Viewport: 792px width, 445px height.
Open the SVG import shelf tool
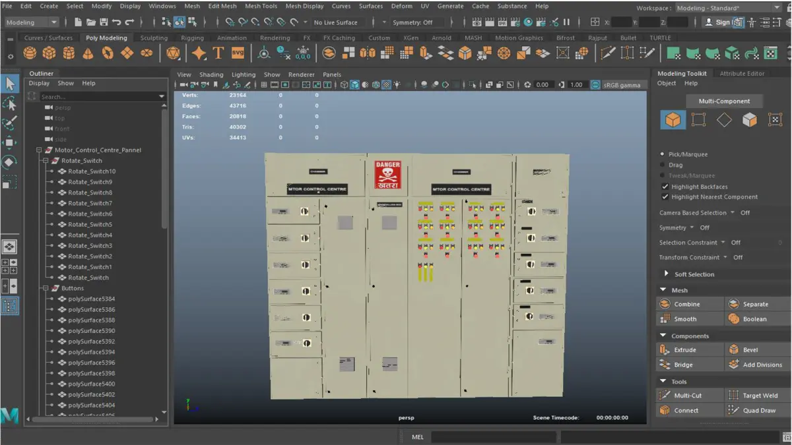click(238, 53)
